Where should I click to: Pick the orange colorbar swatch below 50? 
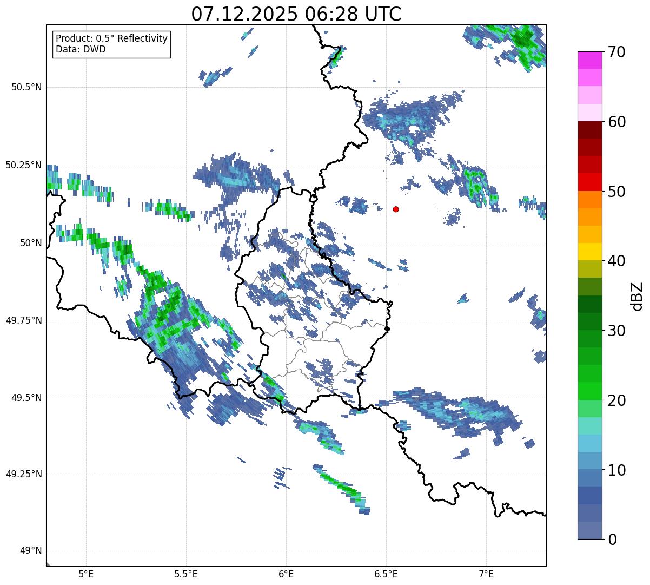click(589, 200)
